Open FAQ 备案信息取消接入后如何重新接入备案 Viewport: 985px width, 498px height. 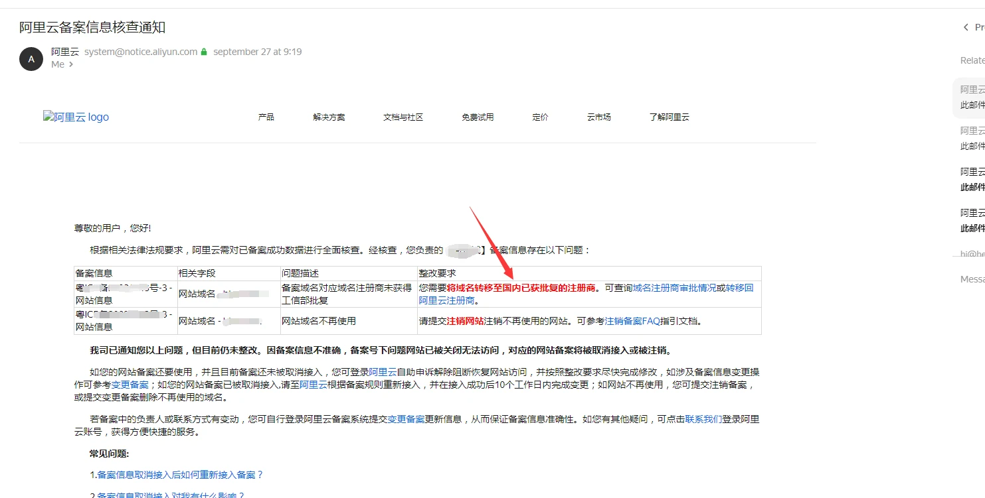tap(180, 475)
